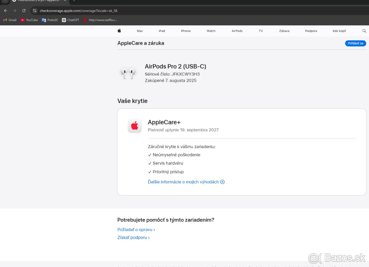The height and width of the screenshot is (267, 369).
Task: Click the site info icon in address bar
Action: tap(35, 11)
